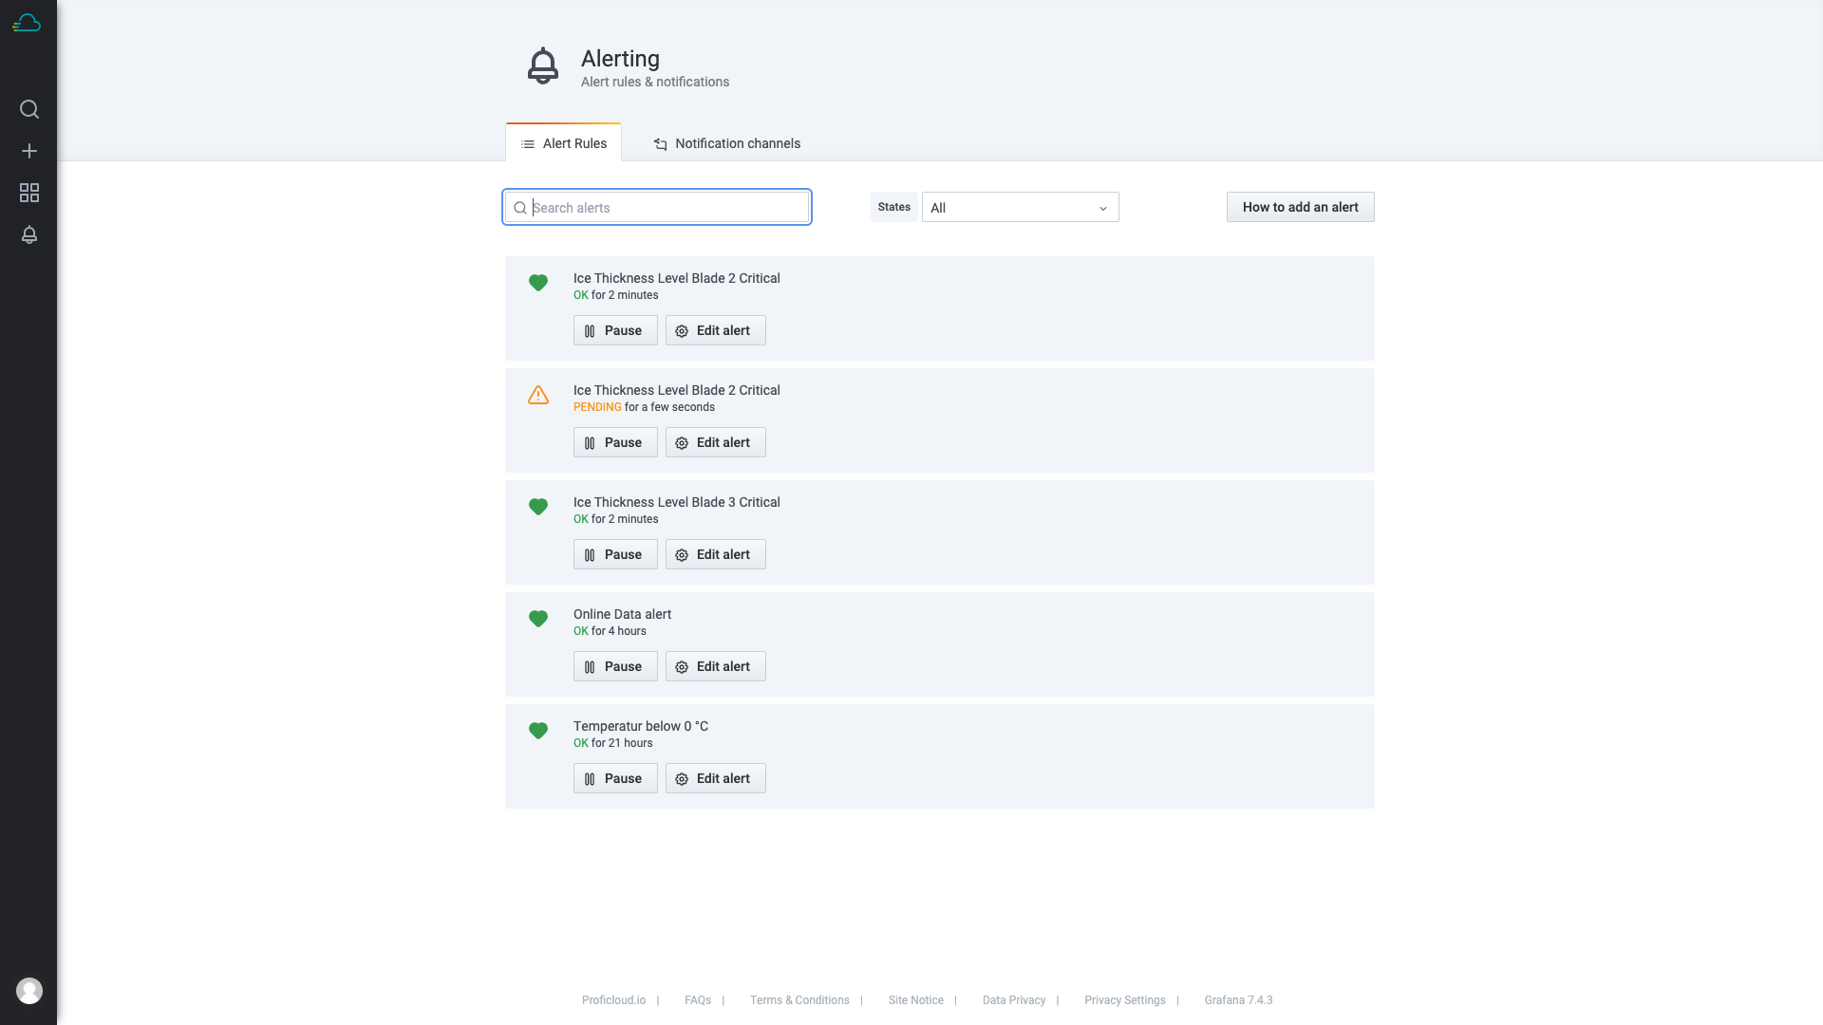The height and width of the screenshot is (1025, 1823).
Task: Open the States filter dropdown showing All
Action: 1020,207
